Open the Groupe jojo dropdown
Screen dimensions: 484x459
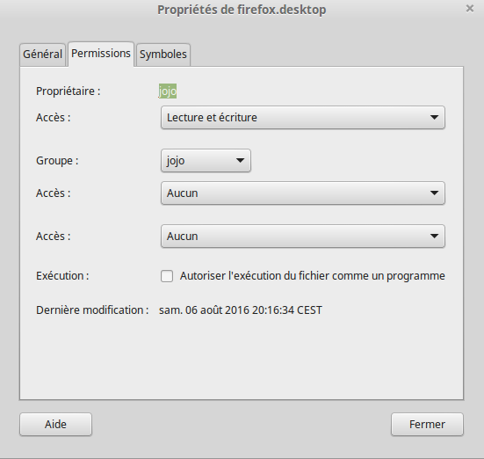click(206, 161)
